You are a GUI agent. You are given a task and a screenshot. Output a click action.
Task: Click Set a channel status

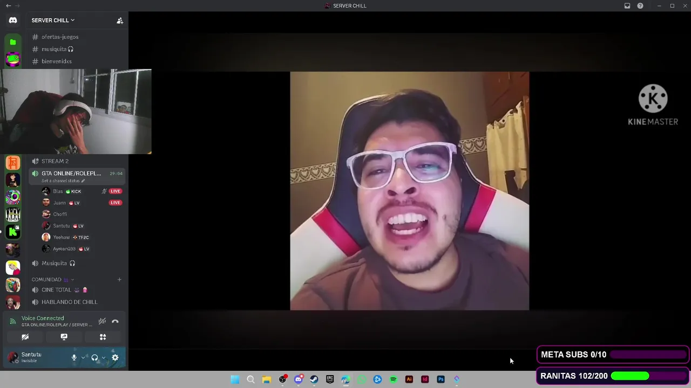tap(63, 181)
